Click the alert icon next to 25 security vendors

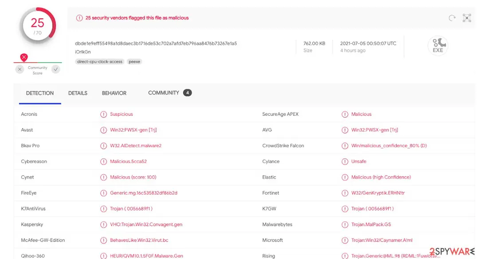click(79, 18)
